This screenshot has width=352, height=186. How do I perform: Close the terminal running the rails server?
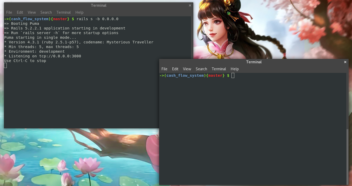[x=190, y=5]
